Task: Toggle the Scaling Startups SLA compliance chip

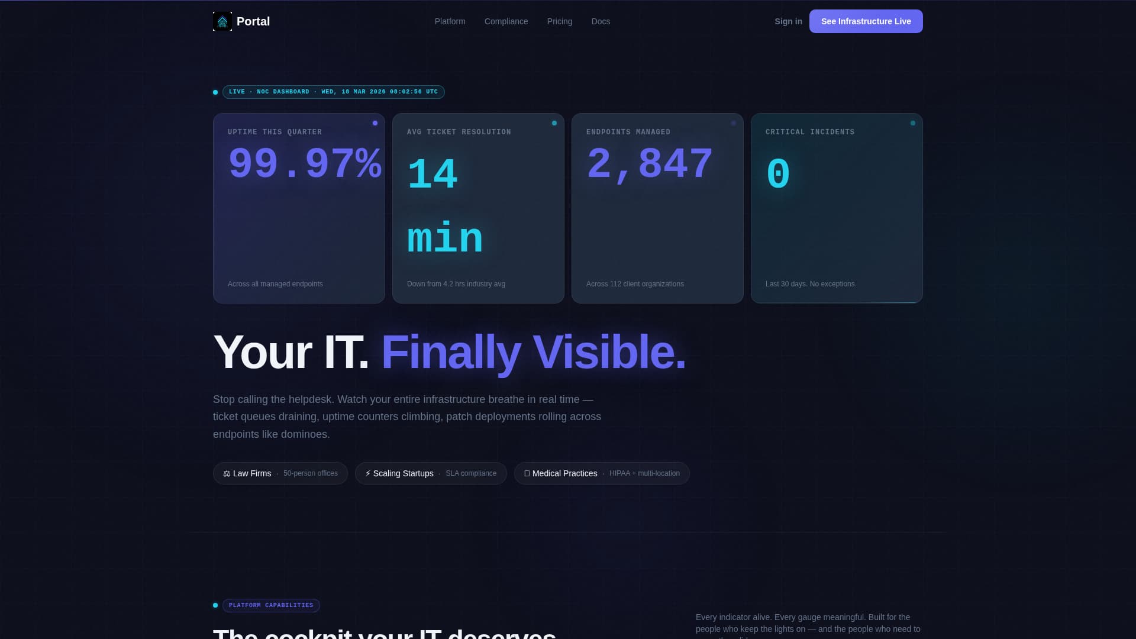Action: [430, 473]
